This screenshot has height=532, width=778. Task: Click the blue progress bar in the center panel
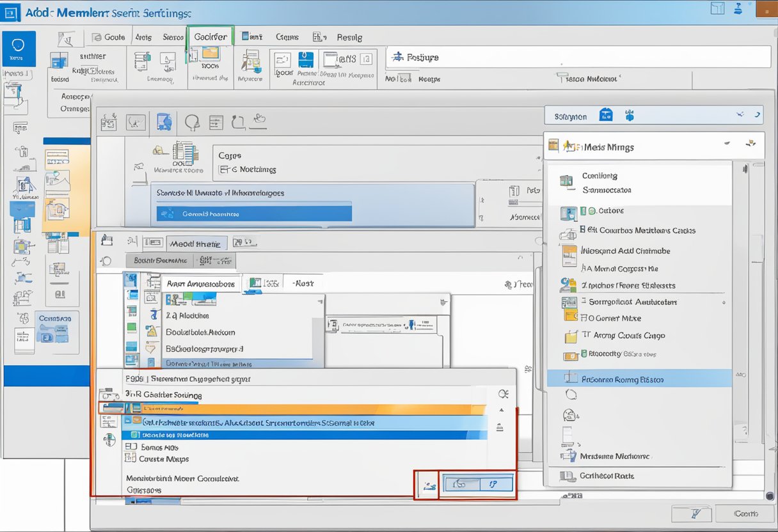tap(253, 213)
